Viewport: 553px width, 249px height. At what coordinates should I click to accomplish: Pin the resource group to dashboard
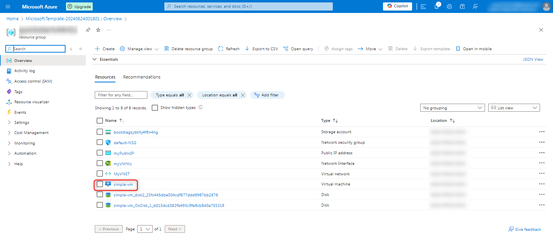[88, 30]
